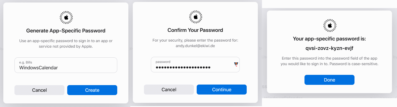Image resolution: width=397 pixels, height=107 pixels.
Task: Click the "Your app-specific password is:" heading
Action: pos(329,39)
